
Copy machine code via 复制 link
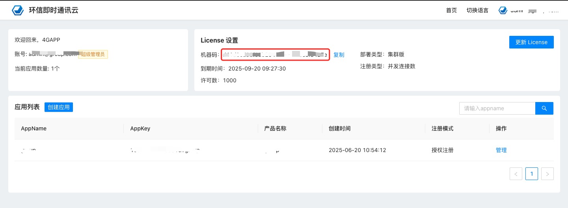[x=339, y=55]
